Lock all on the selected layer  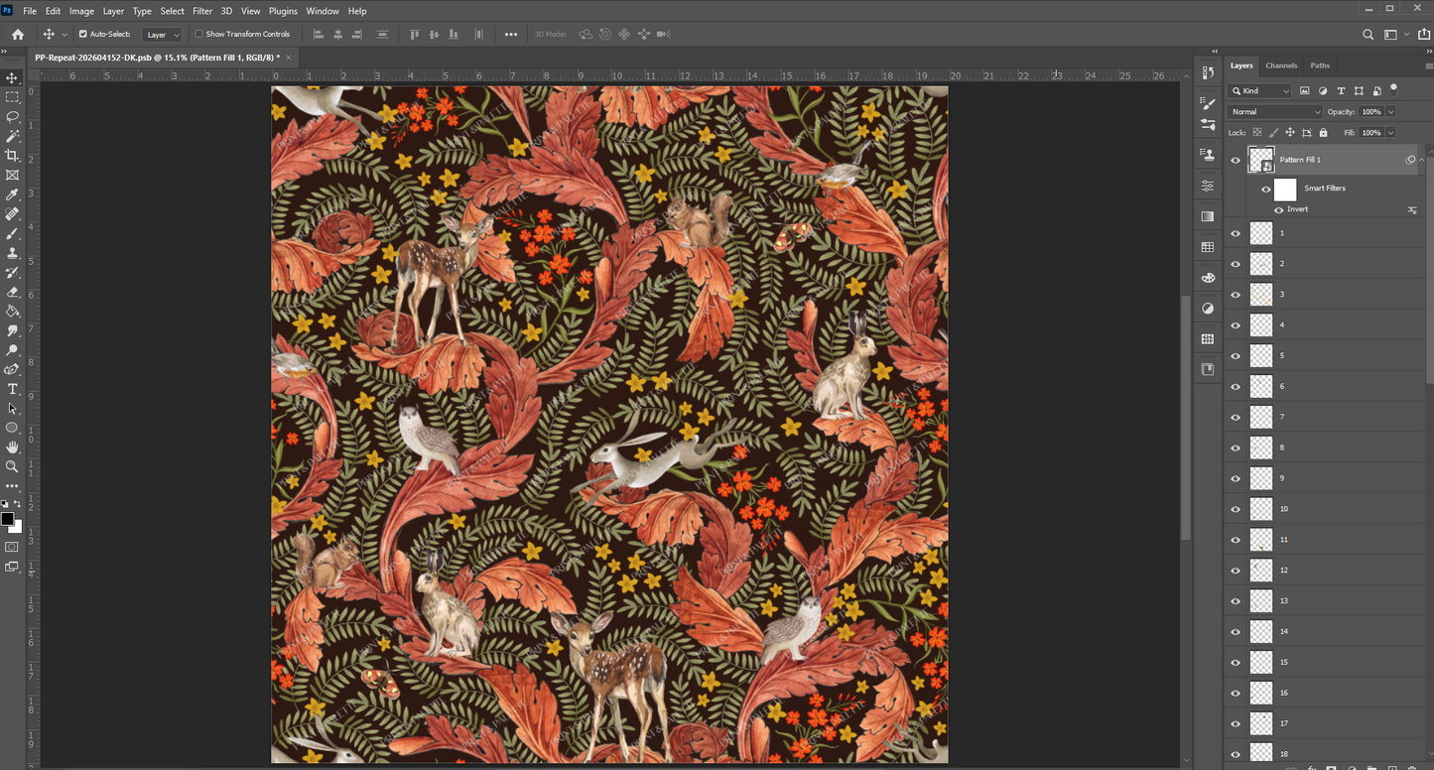pyautogui.click(x=1323, y=132)
